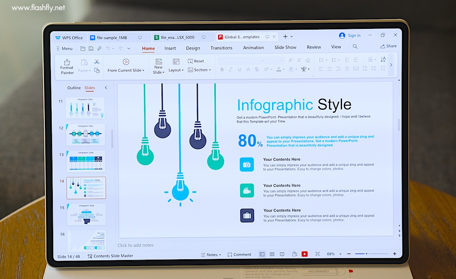The image size is (456, 279).
Task: Click the Sign in button
Action: 350,35
